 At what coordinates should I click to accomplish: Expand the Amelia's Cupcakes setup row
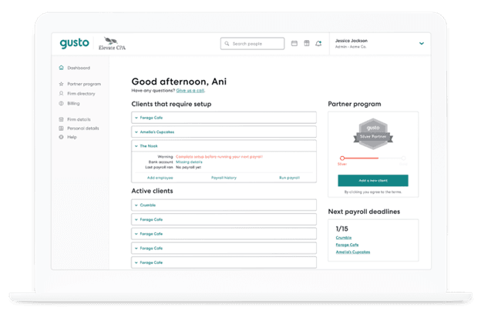pyautogui.click(x=224, y=132)
